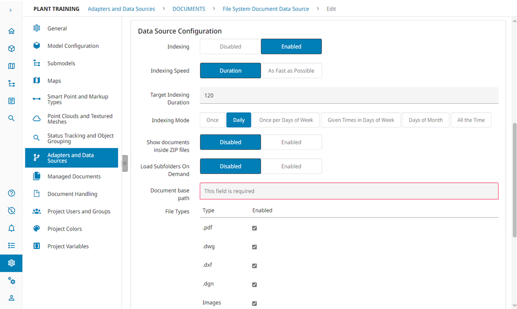517x309 pixels.
Task: Open Adapters and Data Sources menu item
Action: click(x=71, y=158)
